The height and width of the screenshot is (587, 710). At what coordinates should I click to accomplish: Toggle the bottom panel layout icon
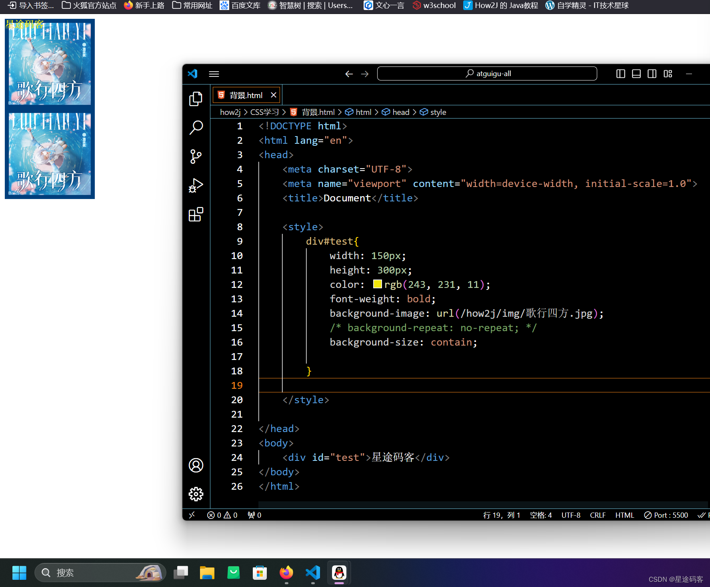click(636, 74)
